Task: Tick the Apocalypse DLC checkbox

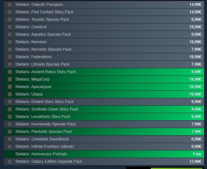Action: point(10,87)
